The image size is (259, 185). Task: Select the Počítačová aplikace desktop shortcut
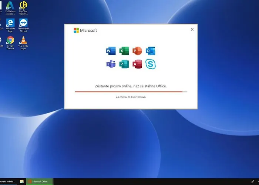click(x=10, y=8)
